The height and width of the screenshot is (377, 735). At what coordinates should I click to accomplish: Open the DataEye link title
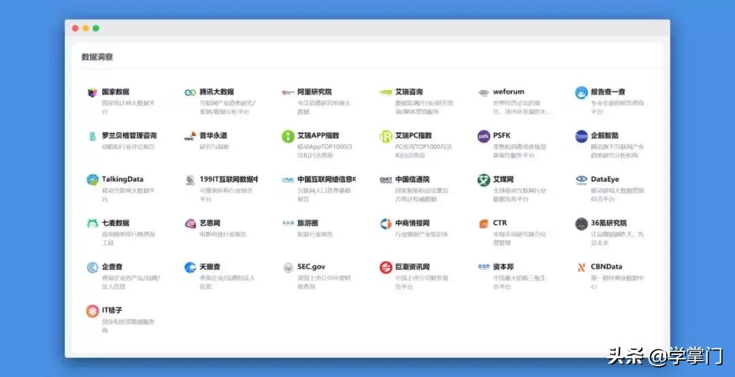click(x=605, y=179)
